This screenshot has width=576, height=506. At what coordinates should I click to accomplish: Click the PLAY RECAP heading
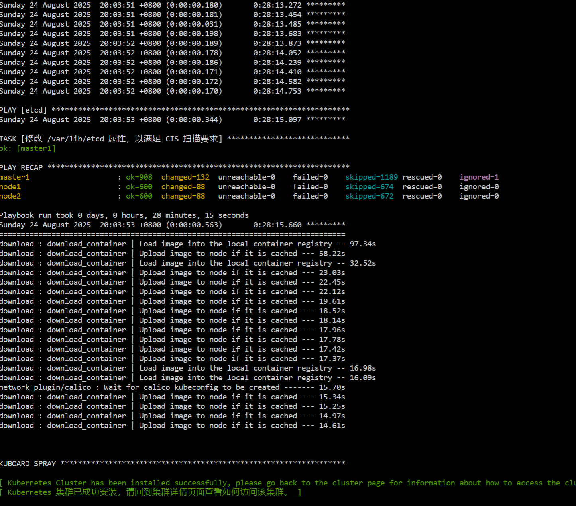pyautogui.click(x=21, y=168)
